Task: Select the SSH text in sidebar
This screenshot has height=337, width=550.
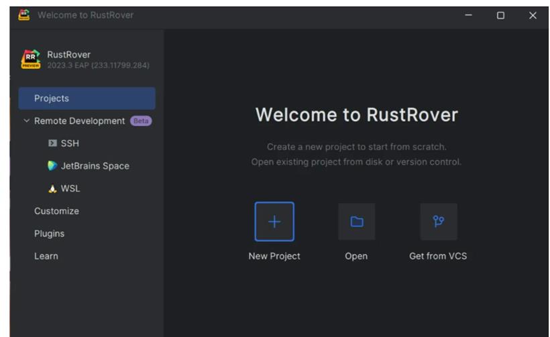Action: coord(70,143)
